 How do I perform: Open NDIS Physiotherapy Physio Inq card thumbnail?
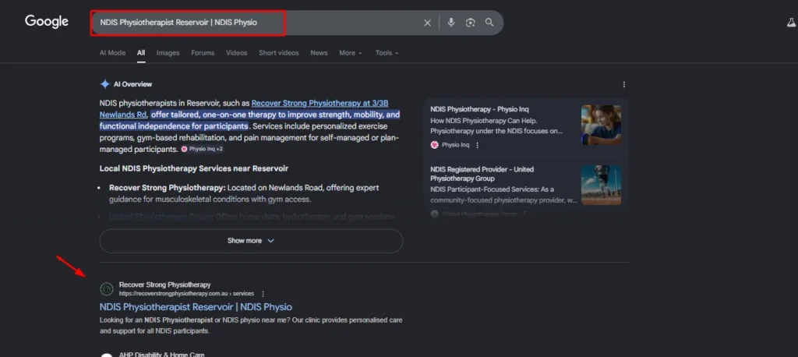tap(601, 125)
